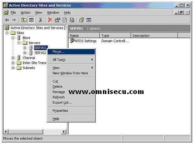Expand the Chennai site node
Screen dimensions: 194x144
(13, 58)
